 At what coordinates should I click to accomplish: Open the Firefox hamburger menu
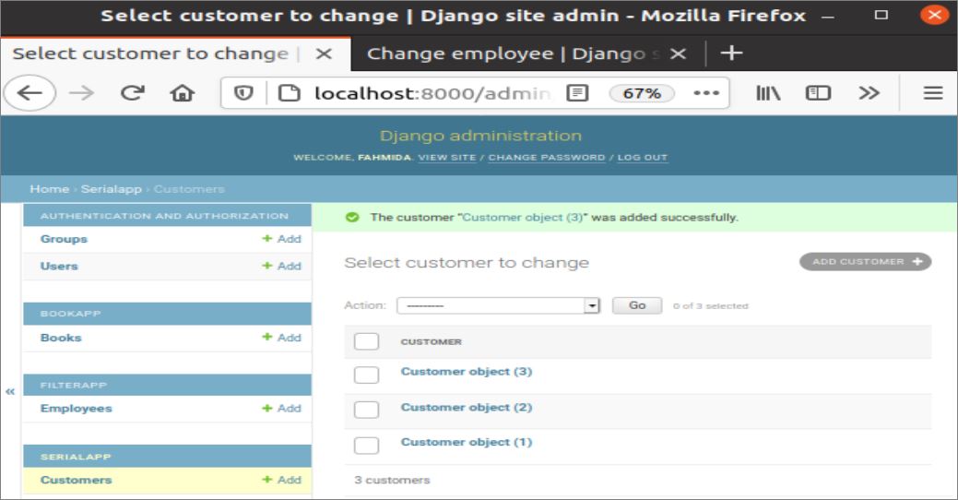[x=933, y=93]
